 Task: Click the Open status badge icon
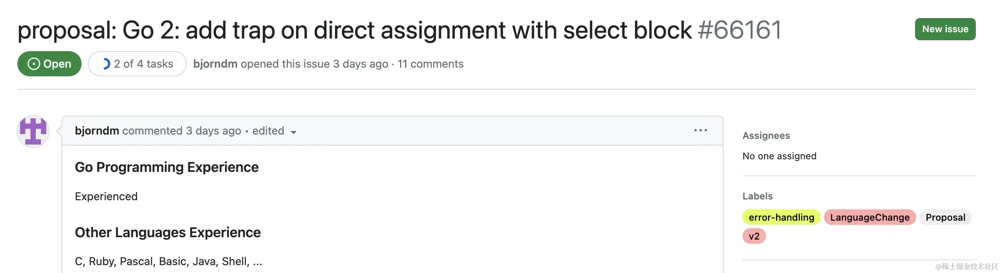pyautogui.click(x=34, y=64)
